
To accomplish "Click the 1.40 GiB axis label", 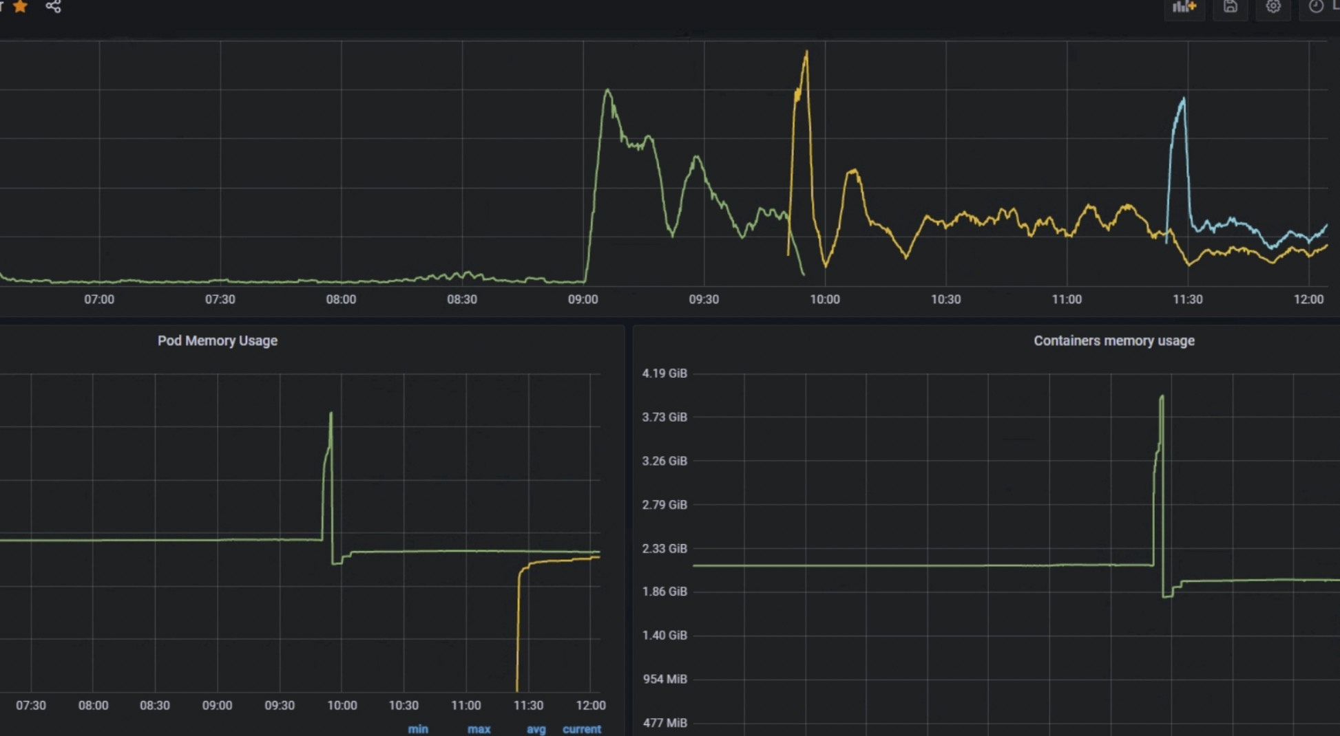I will pyautogui.click(x=664, y=635).
